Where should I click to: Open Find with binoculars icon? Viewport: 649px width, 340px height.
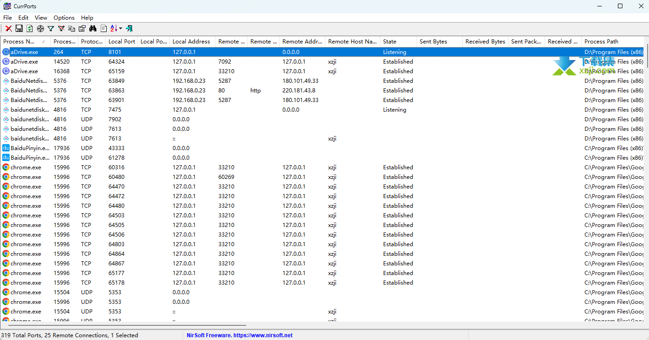coord(93,28)
